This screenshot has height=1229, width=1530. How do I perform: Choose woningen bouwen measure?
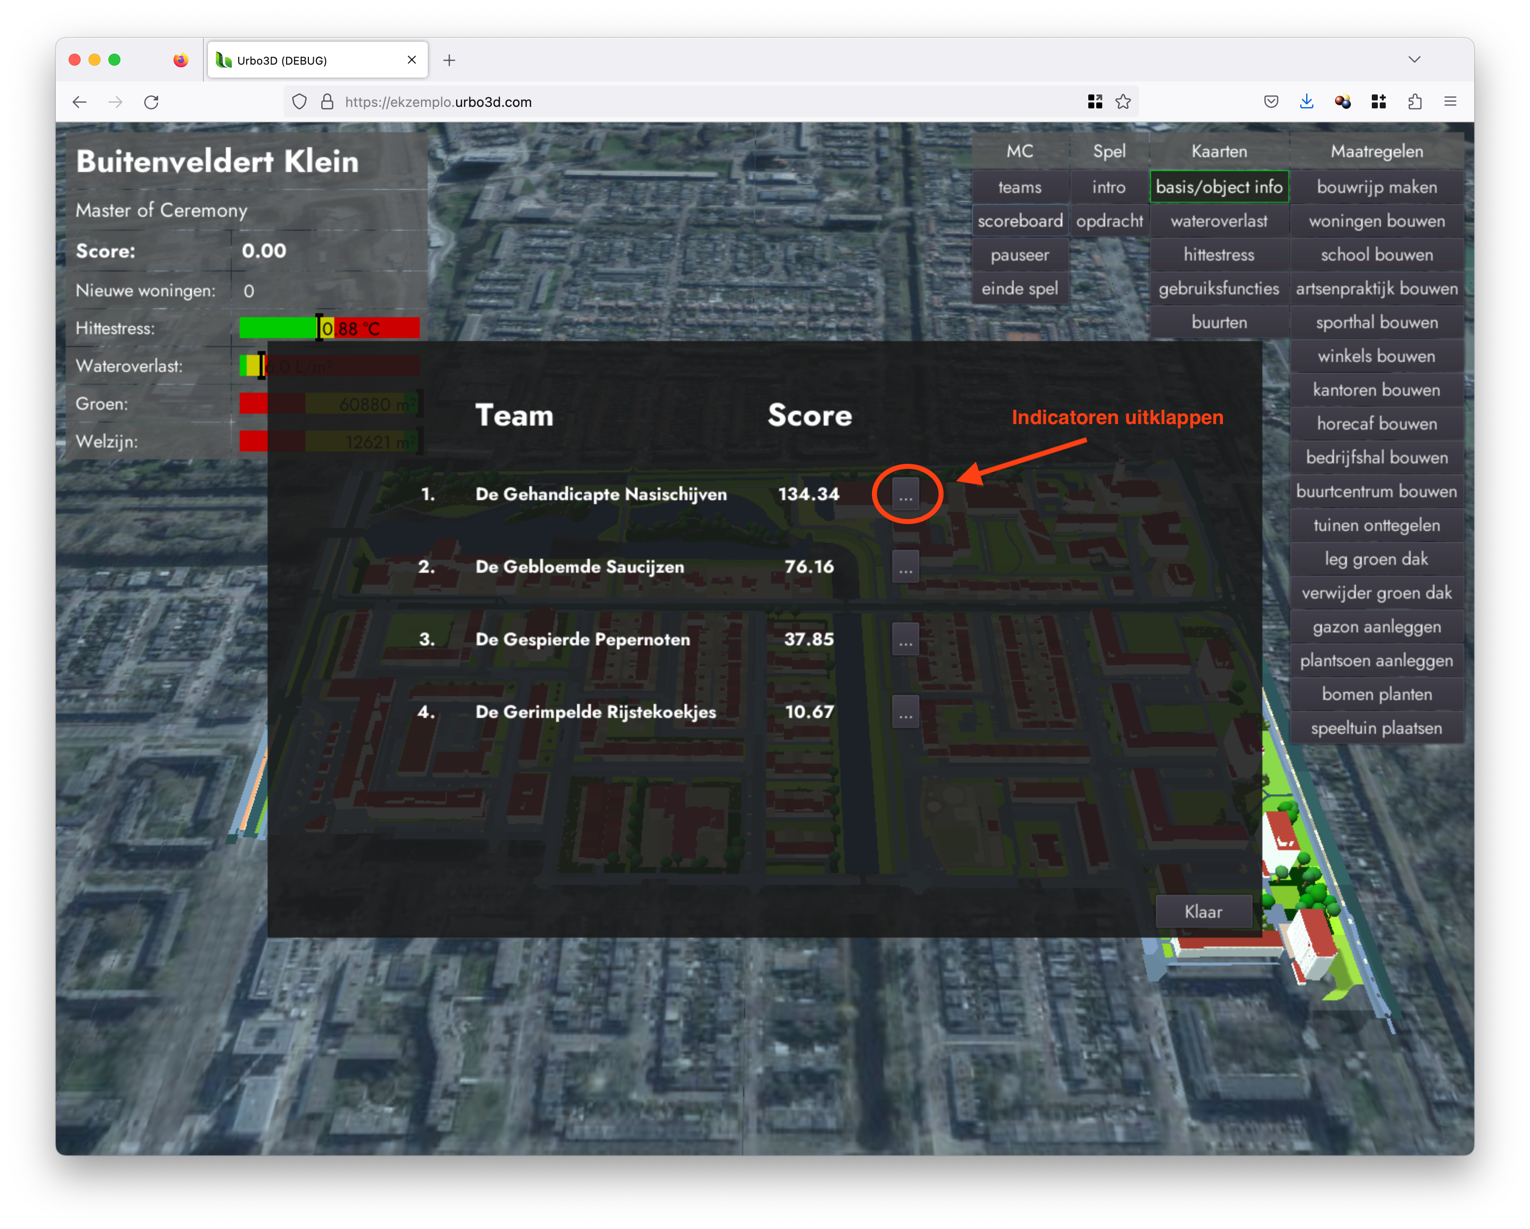coord(1377,221)
